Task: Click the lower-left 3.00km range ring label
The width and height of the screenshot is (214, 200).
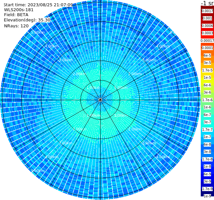Action: (65, 143)
